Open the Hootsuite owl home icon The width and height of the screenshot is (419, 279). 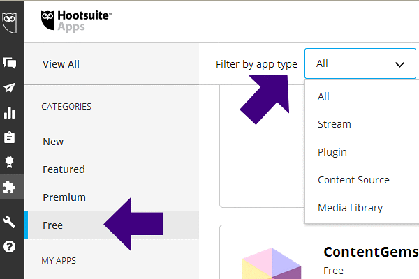click(10, 23)
